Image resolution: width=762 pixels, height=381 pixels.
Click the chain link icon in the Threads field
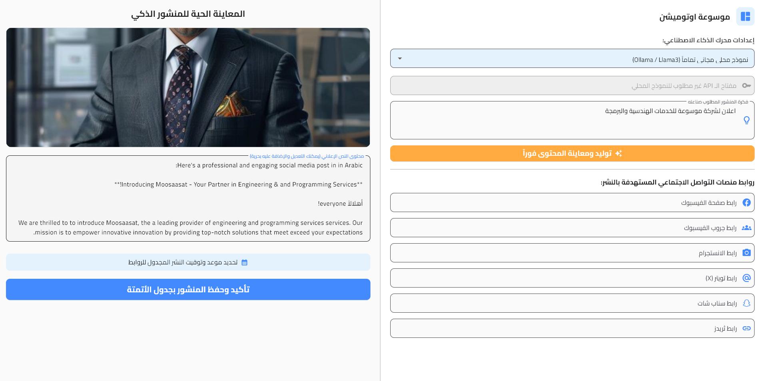(746, 328)
